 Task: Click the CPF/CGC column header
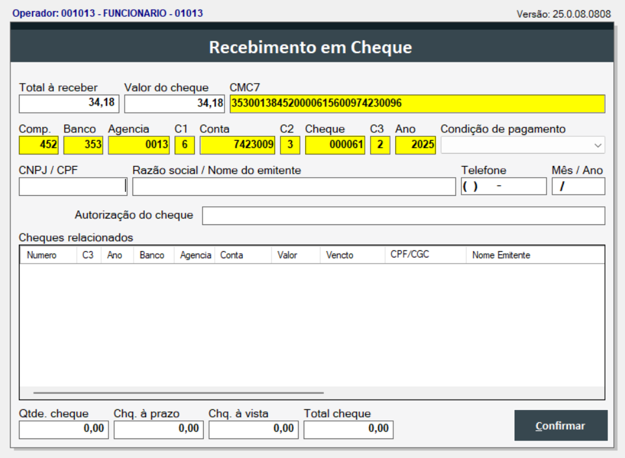[425, 255]
